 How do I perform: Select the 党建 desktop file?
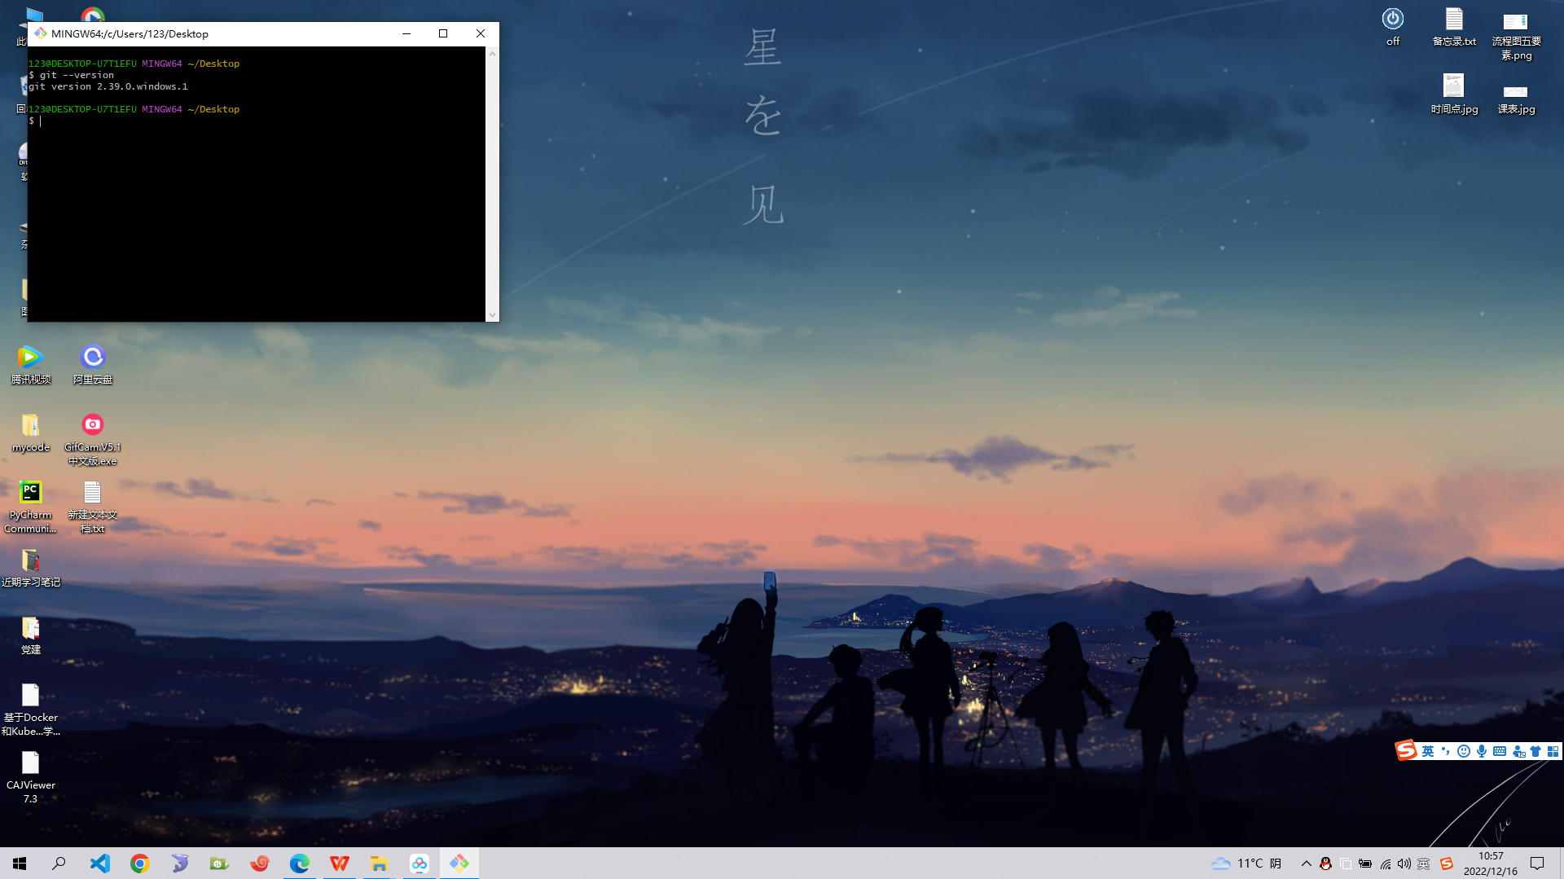click(x=30, y=635)
